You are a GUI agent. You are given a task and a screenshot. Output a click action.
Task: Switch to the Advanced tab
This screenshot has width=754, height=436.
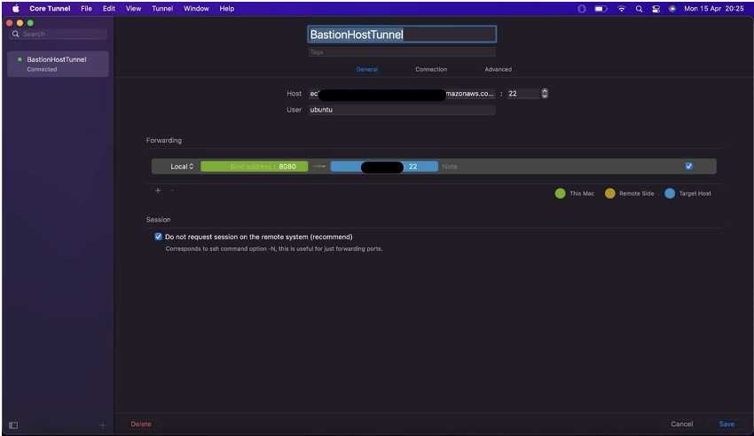[498, 69]
